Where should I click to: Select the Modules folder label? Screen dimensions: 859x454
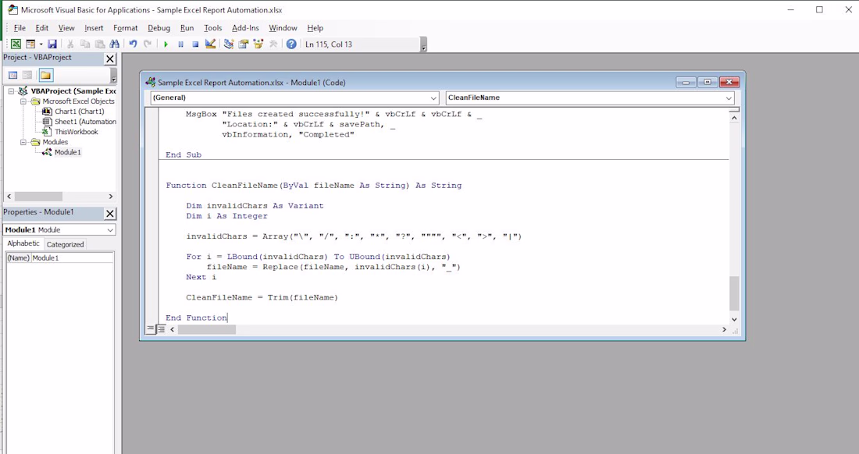pos(55,142)
